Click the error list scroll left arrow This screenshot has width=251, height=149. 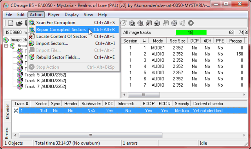point(15,135)
